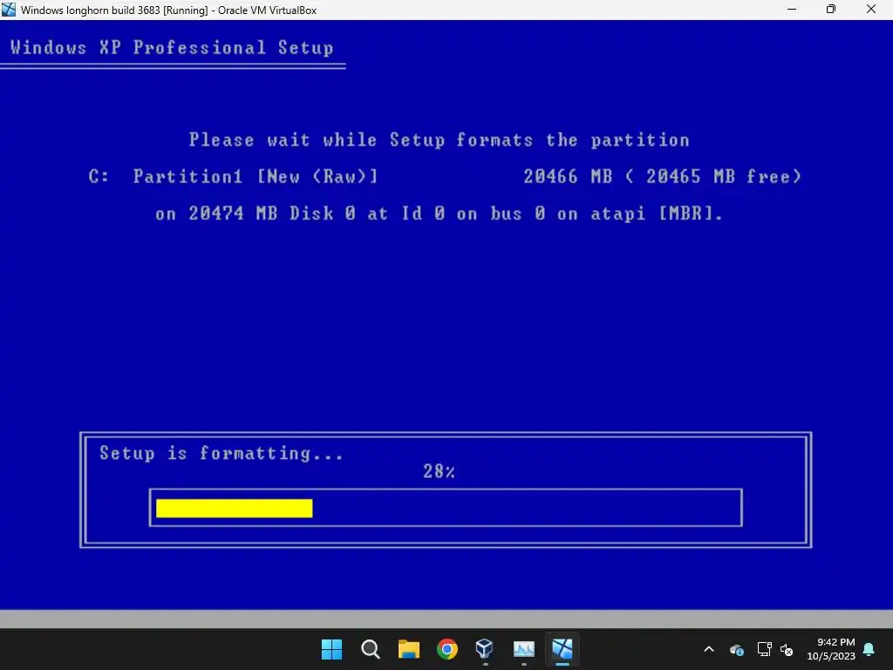Open network status tray icon
893x670 pixels.
pyautogui.click(x=764, y=649)
